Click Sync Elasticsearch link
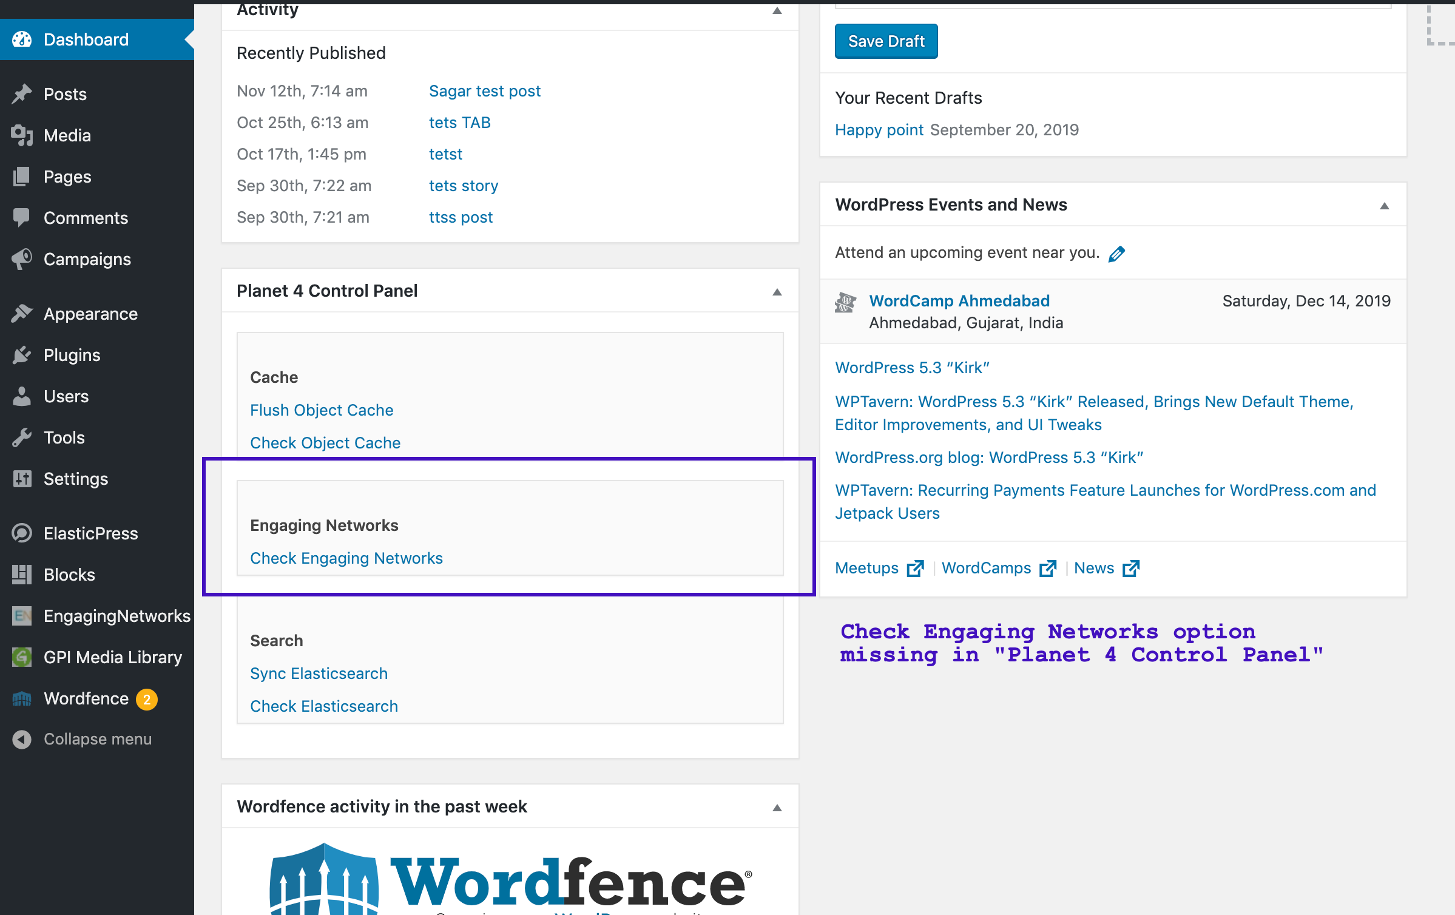The width and height of the screenshot is (1455, 915). click(x=319, y=674)
